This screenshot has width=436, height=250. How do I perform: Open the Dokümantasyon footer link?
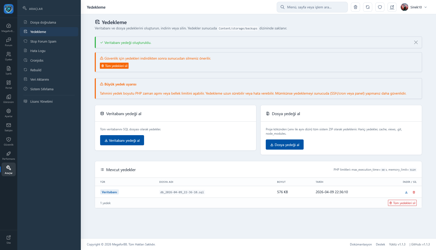[x=361, y=244]
